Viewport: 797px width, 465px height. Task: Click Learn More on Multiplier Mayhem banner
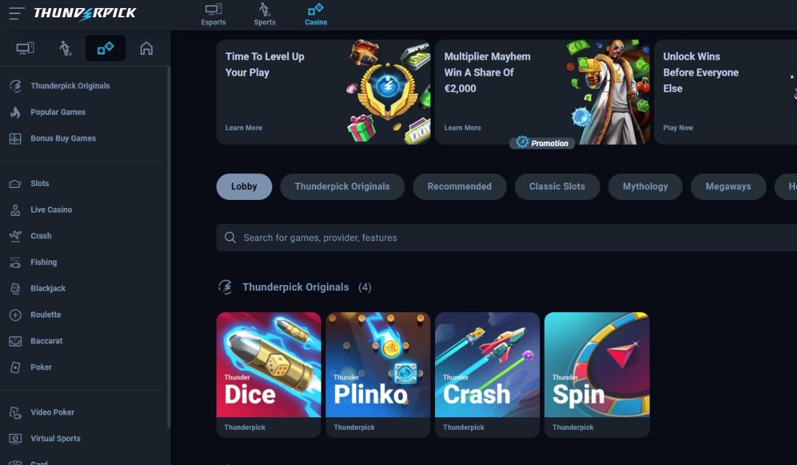[x=462, y=128]
